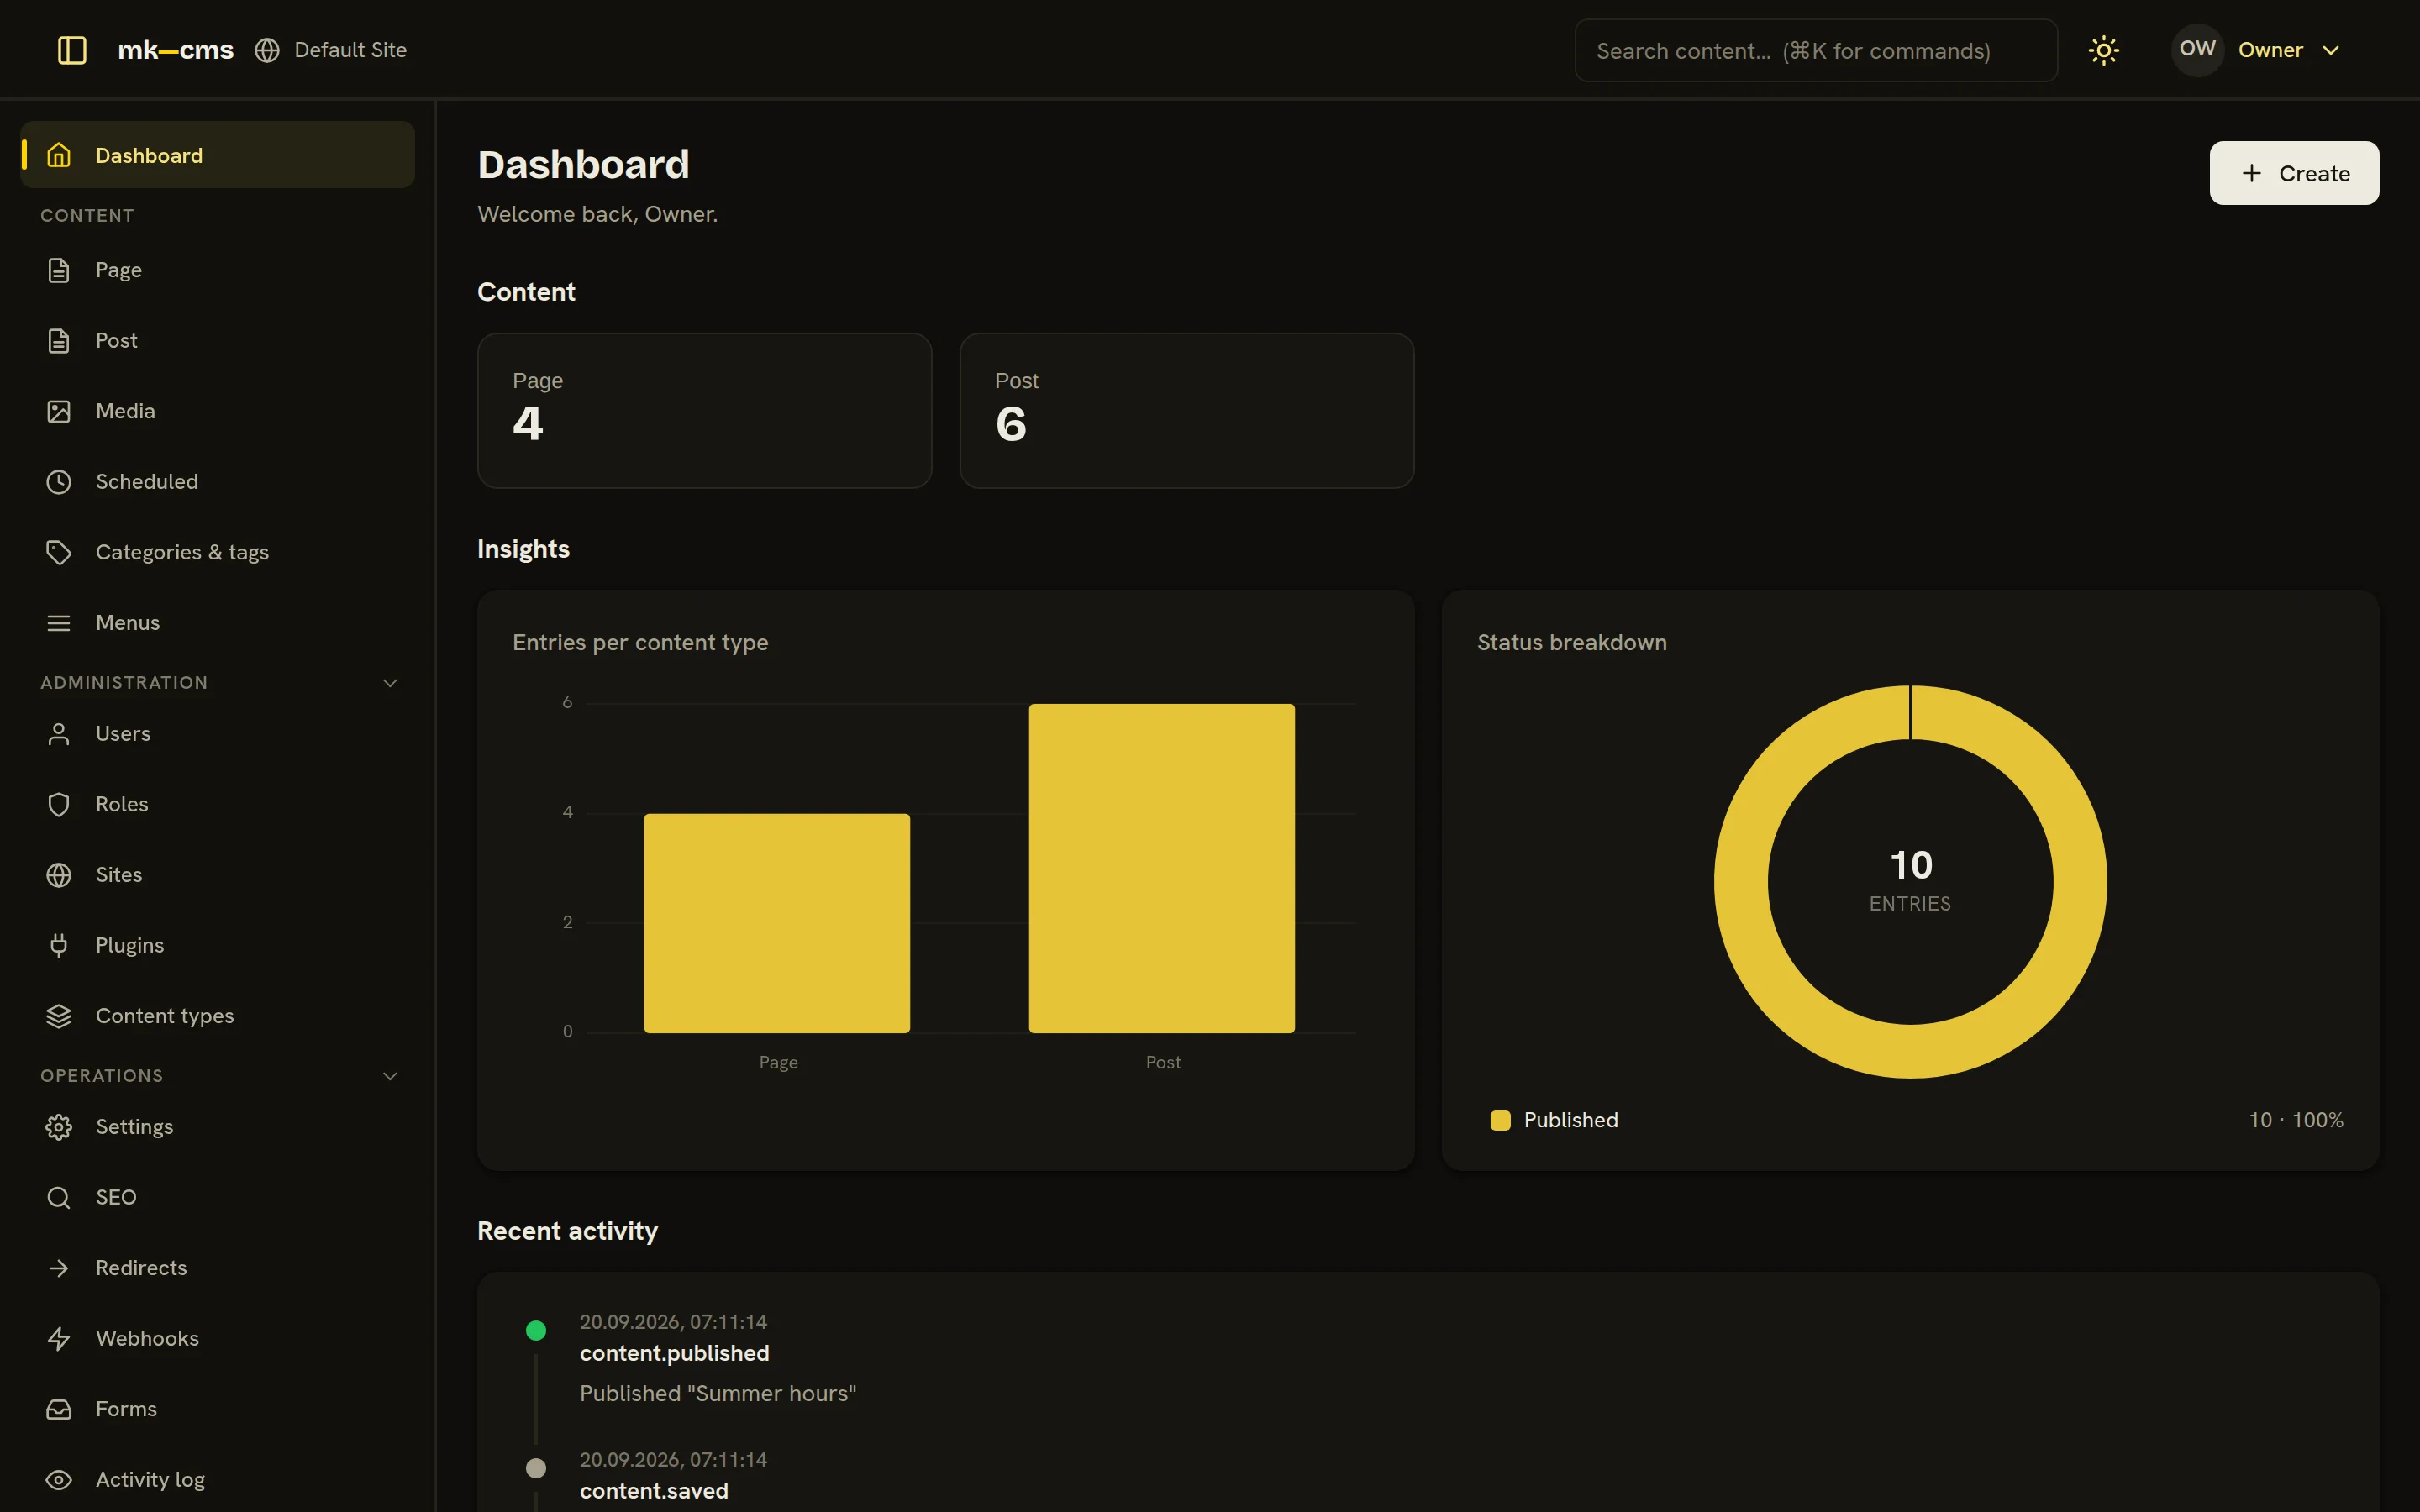Screen dimensions: 2420x1512
Task: Click the 'Status breakdown' title
Action: tap(1572, 643)
